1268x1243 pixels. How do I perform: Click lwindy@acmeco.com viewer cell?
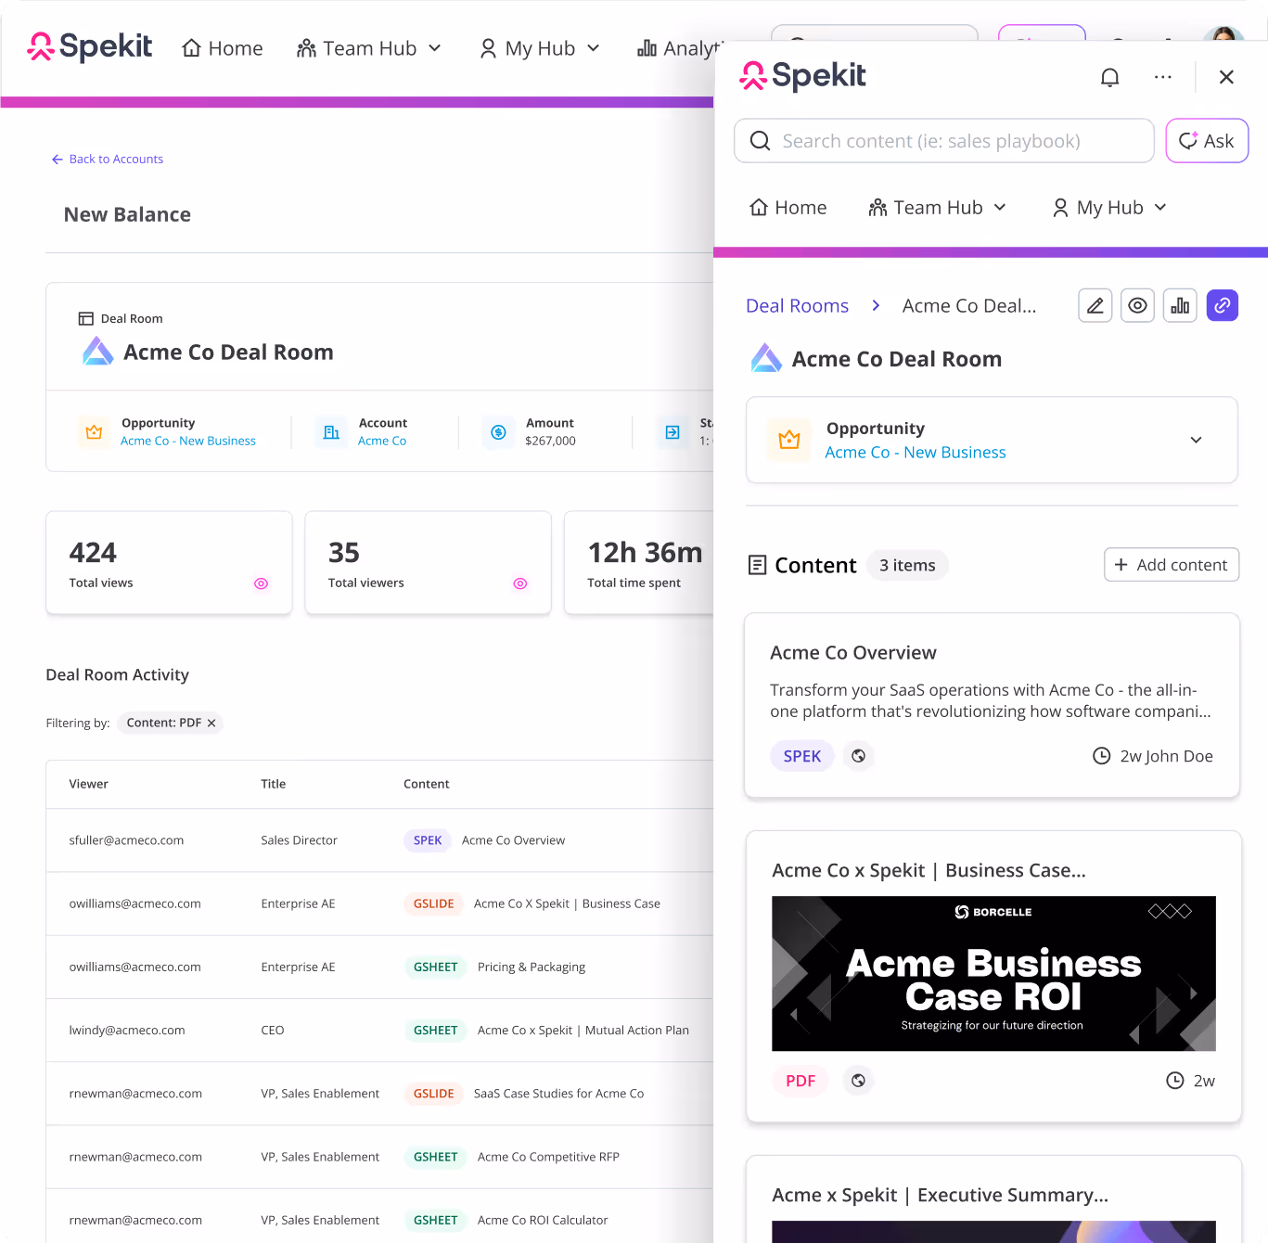click(x=127, y=1030)
